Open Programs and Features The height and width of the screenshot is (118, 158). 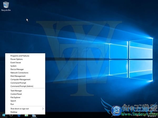coord(25,56)
